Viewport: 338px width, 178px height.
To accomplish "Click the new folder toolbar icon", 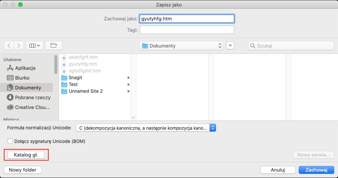I will [54, 46].
